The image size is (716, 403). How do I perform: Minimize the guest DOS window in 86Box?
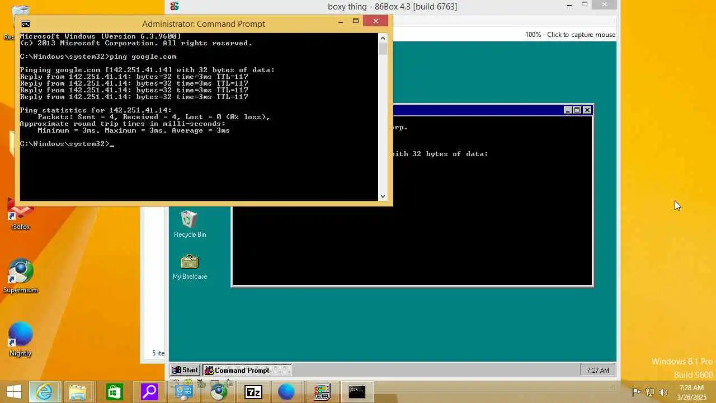pyautogui.click(x=568, y=110)
